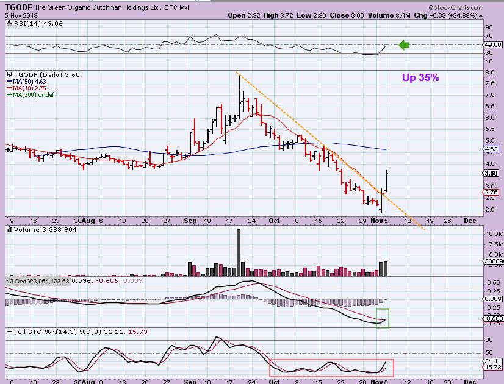Click the histogram icon beside Volume 3,388,904
The width and height of the screenshot is (504, 384).
9,229
